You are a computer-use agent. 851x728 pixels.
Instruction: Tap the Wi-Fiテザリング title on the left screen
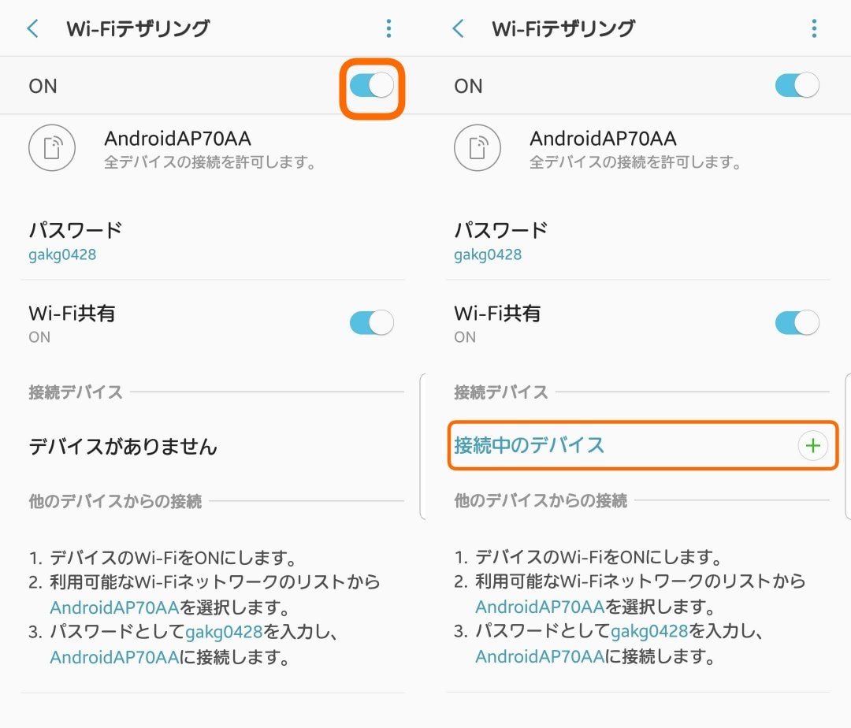click(x=138, y=29)
